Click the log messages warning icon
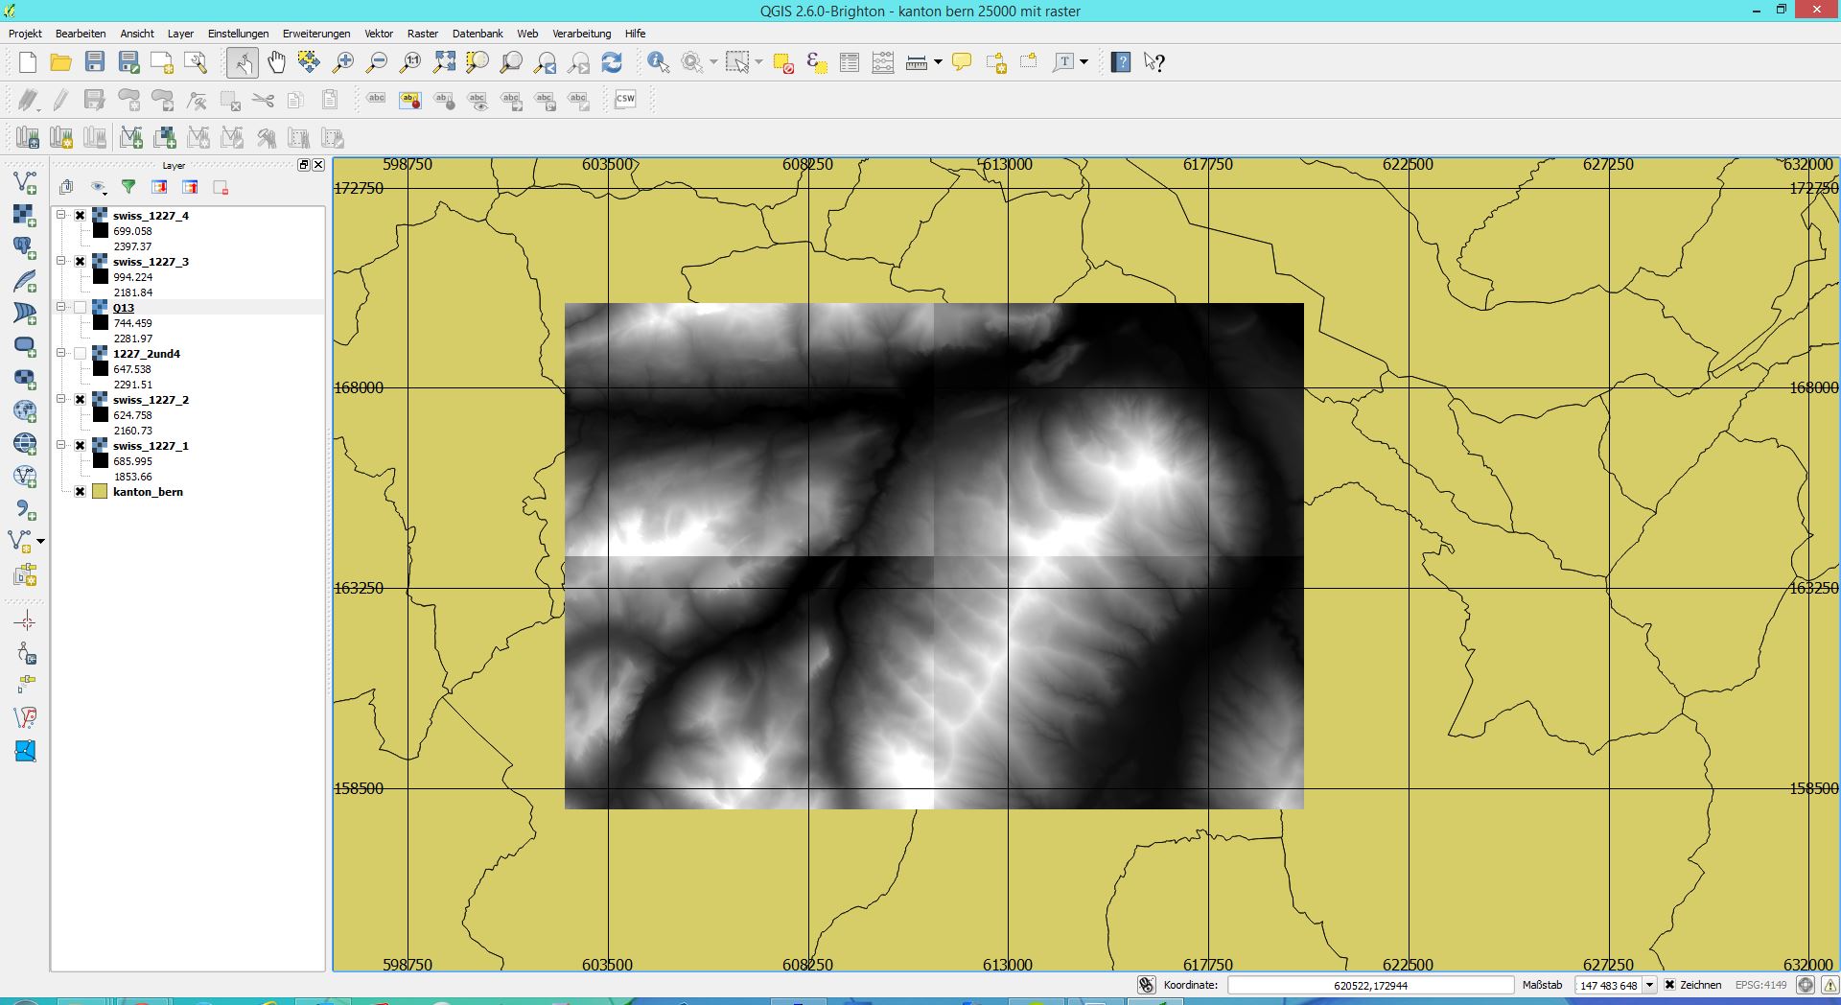 tap(1829, 985)
